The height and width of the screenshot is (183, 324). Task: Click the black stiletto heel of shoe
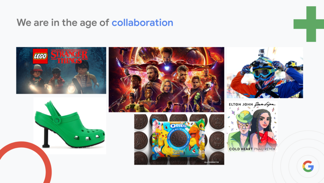pyautogui.click(x=46, y=138)
